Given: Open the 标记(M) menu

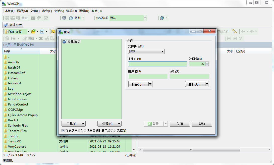Looking at the screenshot, I should click(x=22, y=11).
